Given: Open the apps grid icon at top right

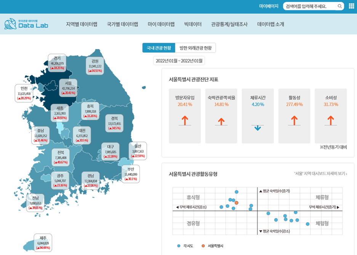Looking at the screenshot, I should click(351, 6).
